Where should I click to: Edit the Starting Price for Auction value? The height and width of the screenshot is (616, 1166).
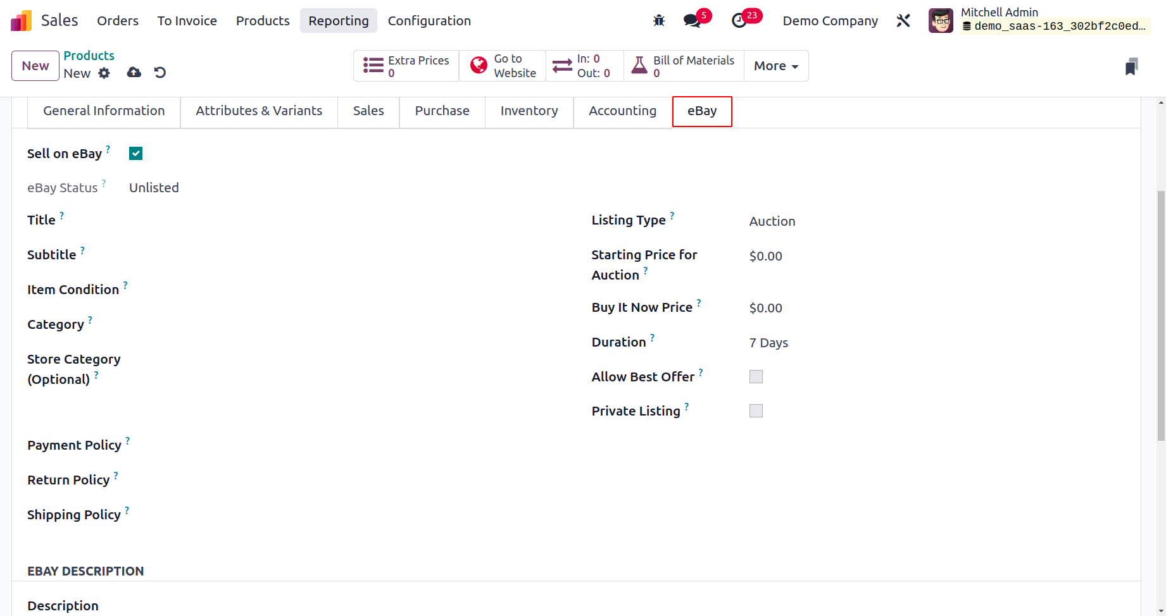click(937, 256)
